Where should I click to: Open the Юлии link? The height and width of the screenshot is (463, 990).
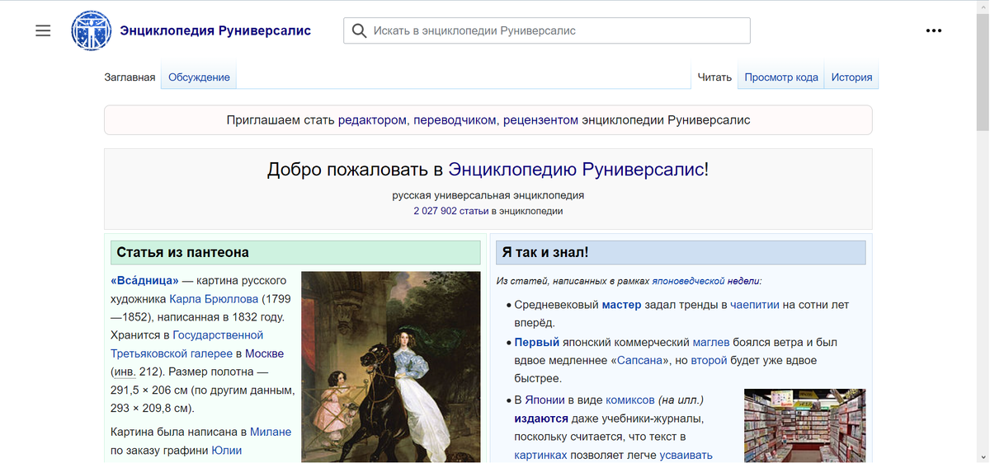coord(227,450)
